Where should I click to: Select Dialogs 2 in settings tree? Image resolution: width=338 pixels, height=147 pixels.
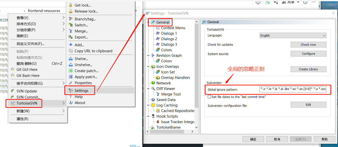[x=169, y=39]
